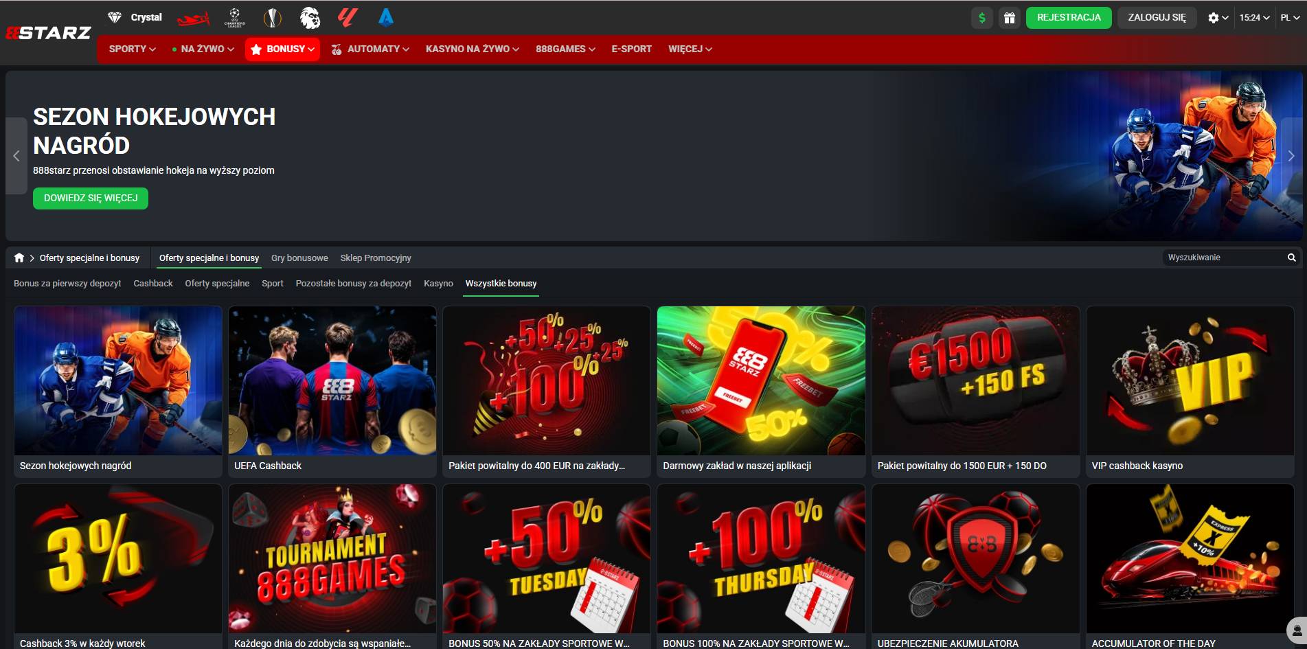Click the 888STARZ logo
1307x649 pixels.
click(x=48, y=33)
